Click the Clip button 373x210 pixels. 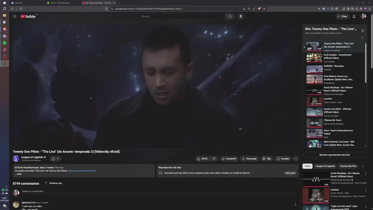pyautogui.click(x=267, y=159)
